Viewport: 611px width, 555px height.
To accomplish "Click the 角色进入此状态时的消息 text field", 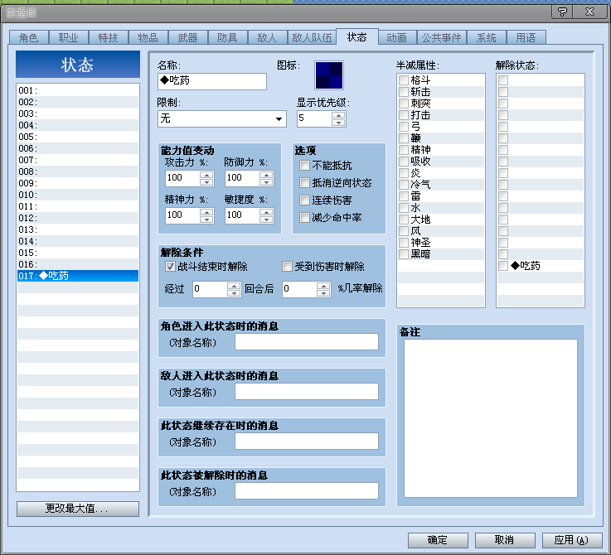I will 306,342.
